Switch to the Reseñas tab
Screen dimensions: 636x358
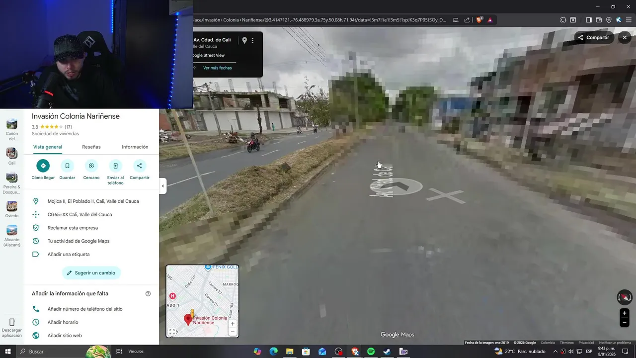coord(91,147)
